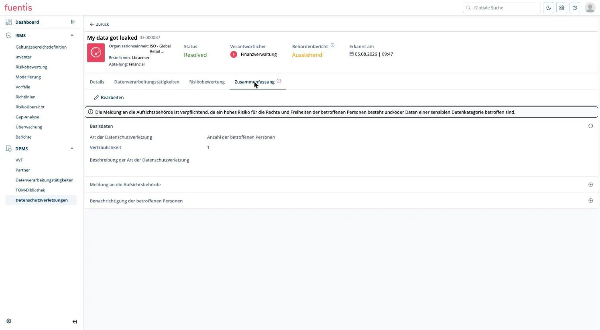
Task: Collapse the DPMS menu section
Action: pos(72,149)
